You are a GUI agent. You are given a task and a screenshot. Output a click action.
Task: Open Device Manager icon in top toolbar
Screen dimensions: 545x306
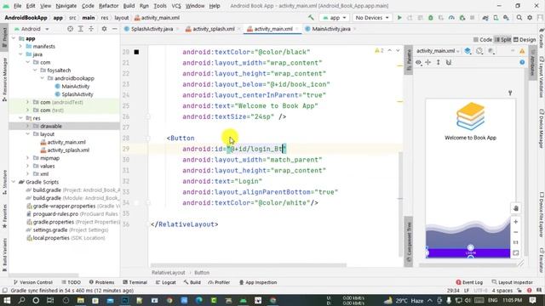pos(496,17)
